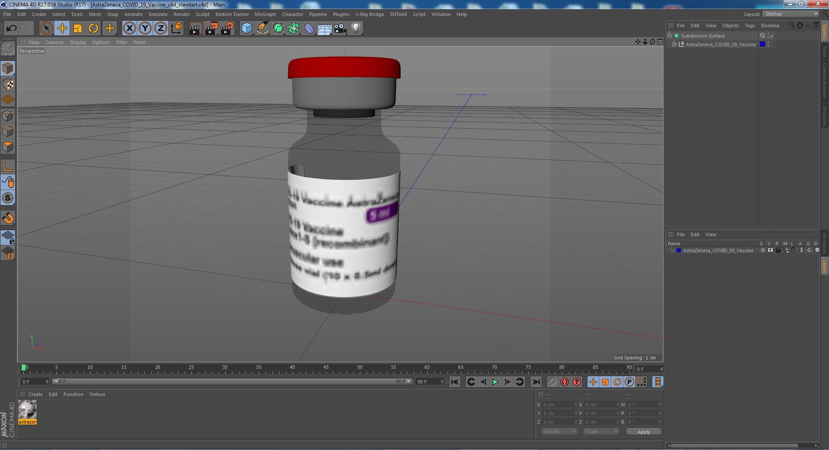Screen dimensions: 829x450
Task: Add a Camera object
Action: coord(340,29)
